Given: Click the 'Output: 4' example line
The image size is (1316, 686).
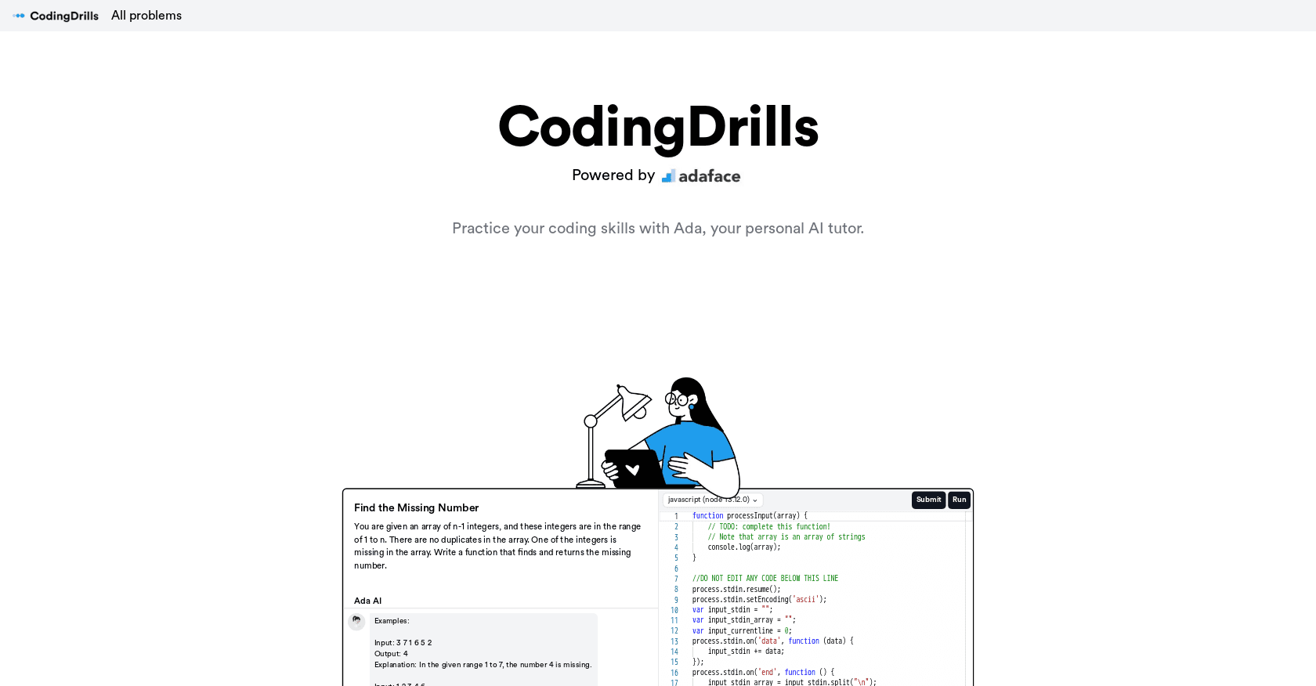Looking at the screenshot, I should pyautogui.click(x=391, y=654).
